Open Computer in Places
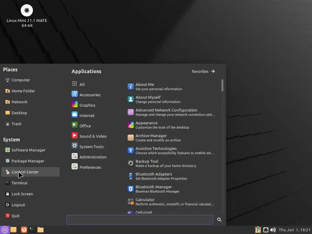 pyautogui.click(x=30, y=80)
